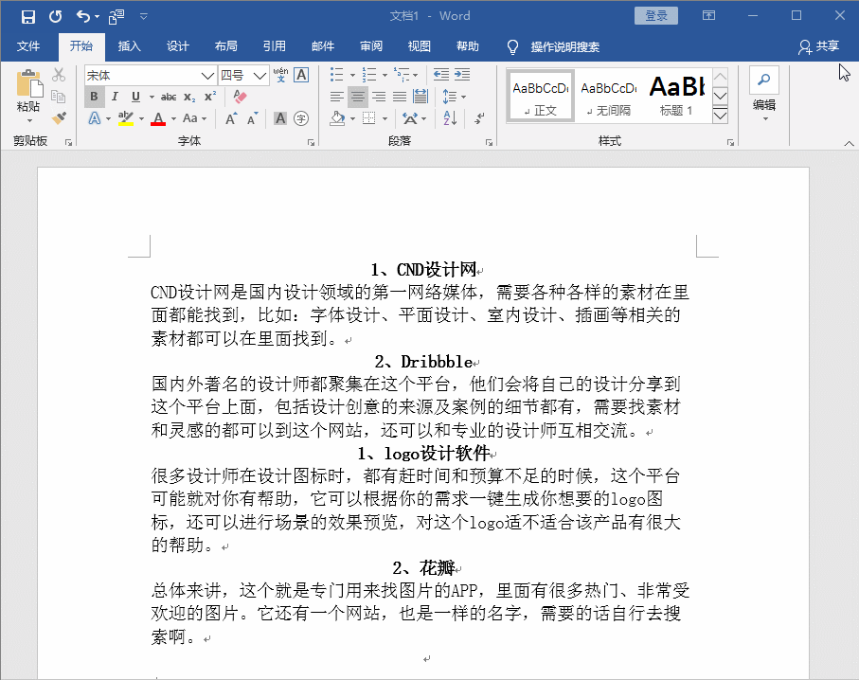Apply multilevel list

[x=402, y=75]
